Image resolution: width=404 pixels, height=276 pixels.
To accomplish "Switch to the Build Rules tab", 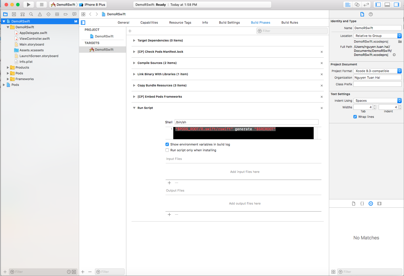I will [290, 22].
